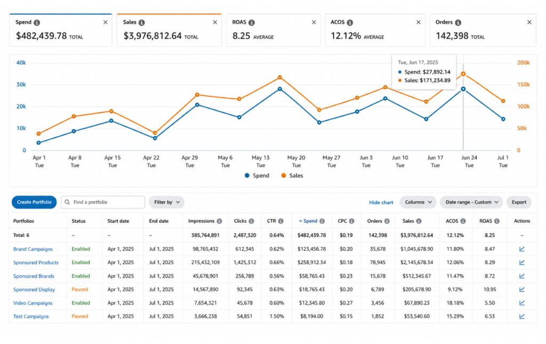Click the Total: 6 row label
Screen dimensions: 546x344
(21, 235)
